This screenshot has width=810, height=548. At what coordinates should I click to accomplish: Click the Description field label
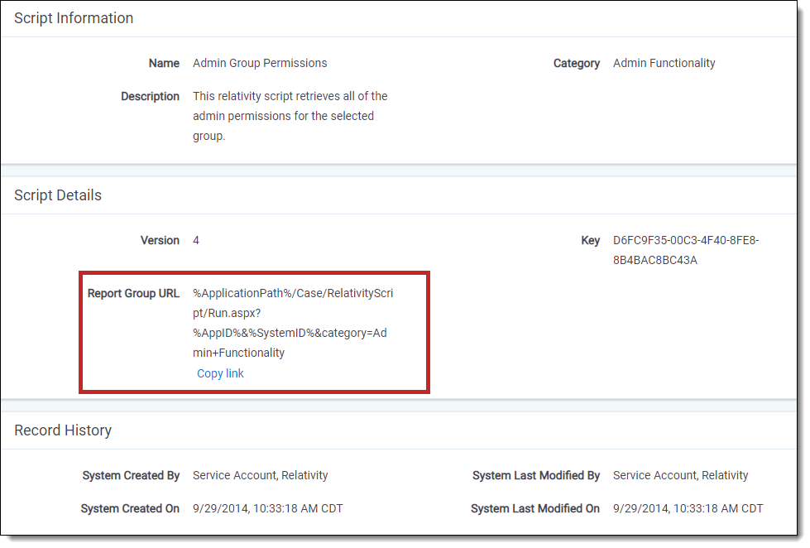point(150,96)
